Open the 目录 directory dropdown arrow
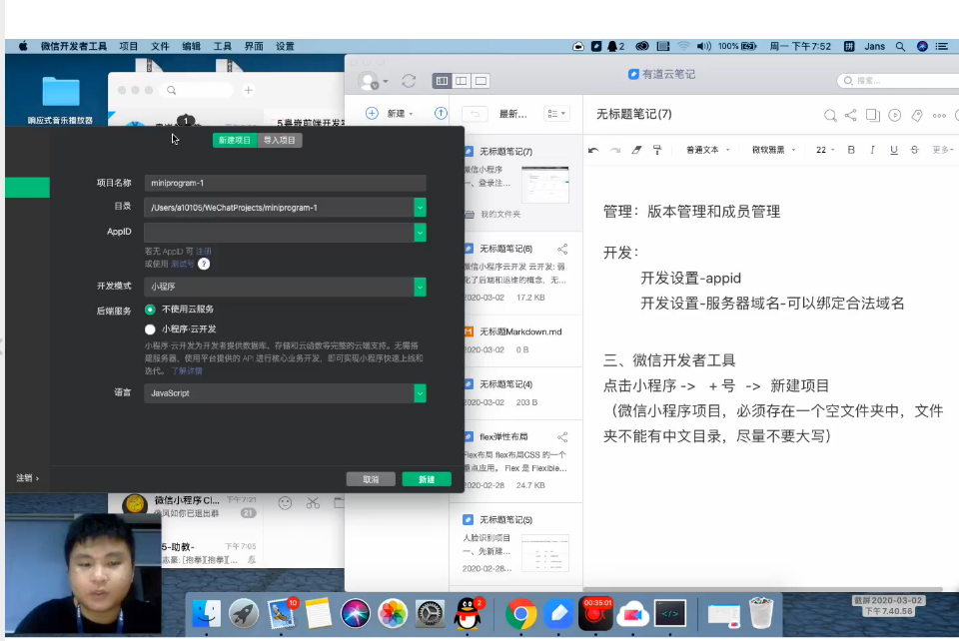The image size is (959, 641). tap(420, 208)
